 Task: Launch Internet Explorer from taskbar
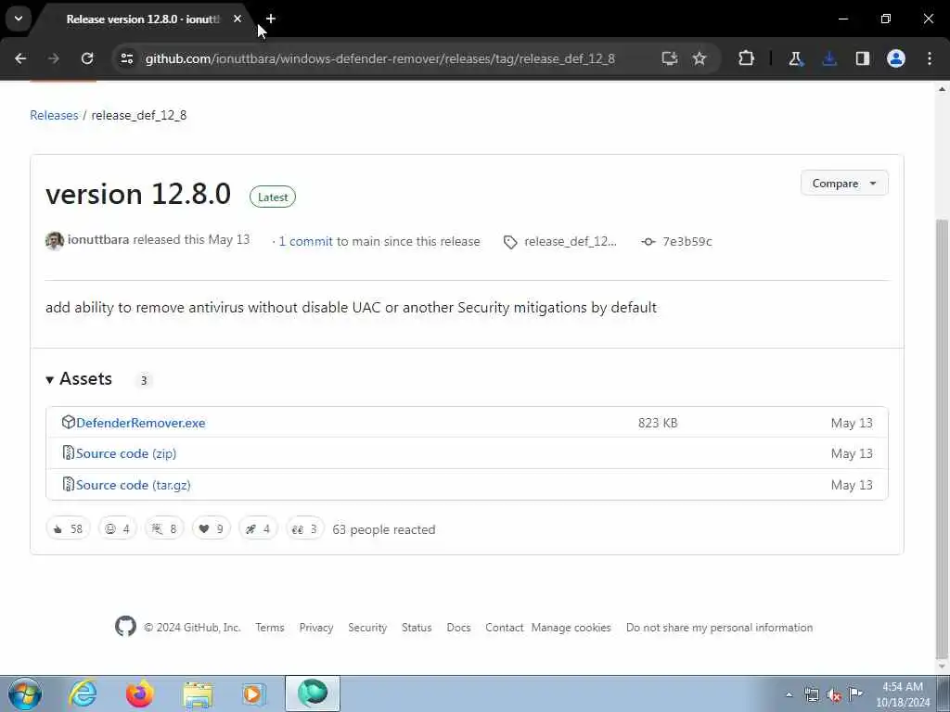pos(83,693)
